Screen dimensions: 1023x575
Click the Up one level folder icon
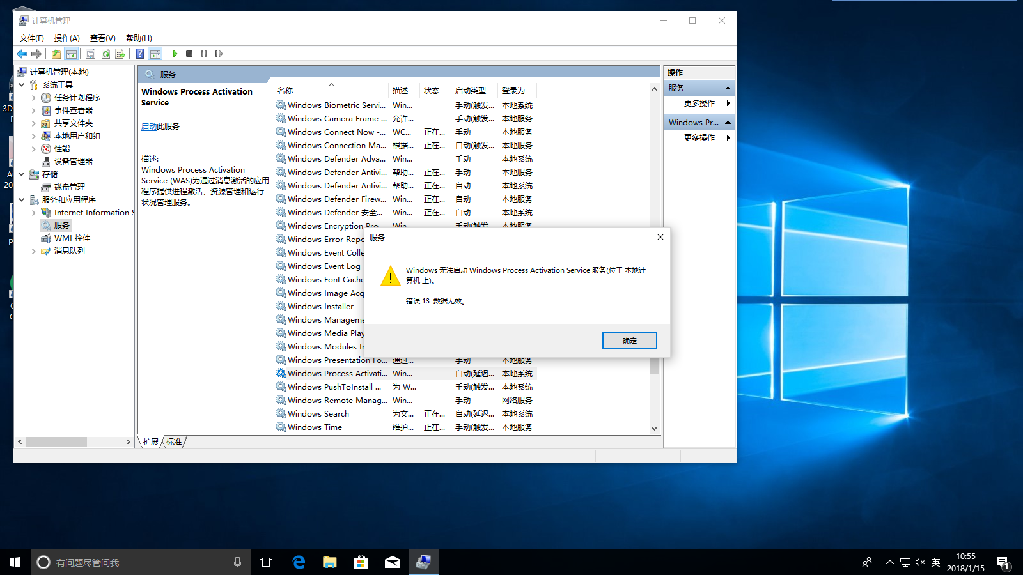(56, 54)
